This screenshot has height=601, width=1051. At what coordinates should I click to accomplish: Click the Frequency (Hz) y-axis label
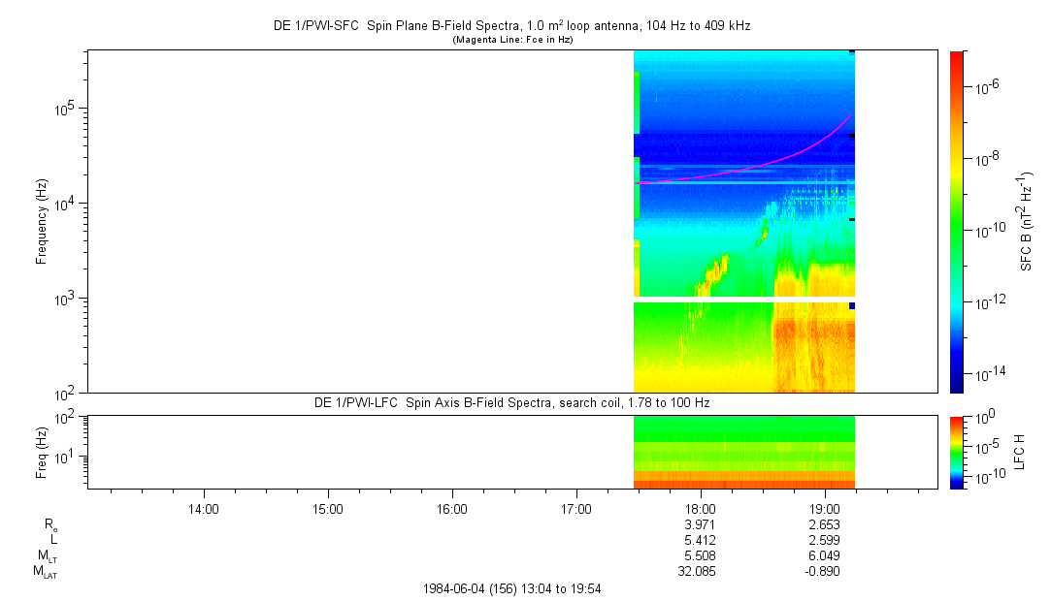click(42, 221)
